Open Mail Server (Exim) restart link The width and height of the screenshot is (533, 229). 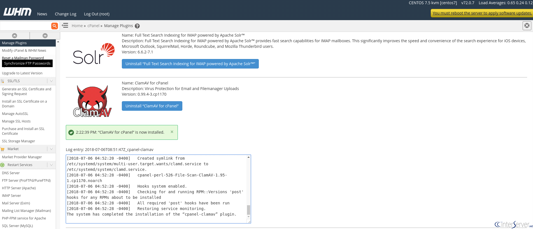pyautogui.click(x=16, y=203)
